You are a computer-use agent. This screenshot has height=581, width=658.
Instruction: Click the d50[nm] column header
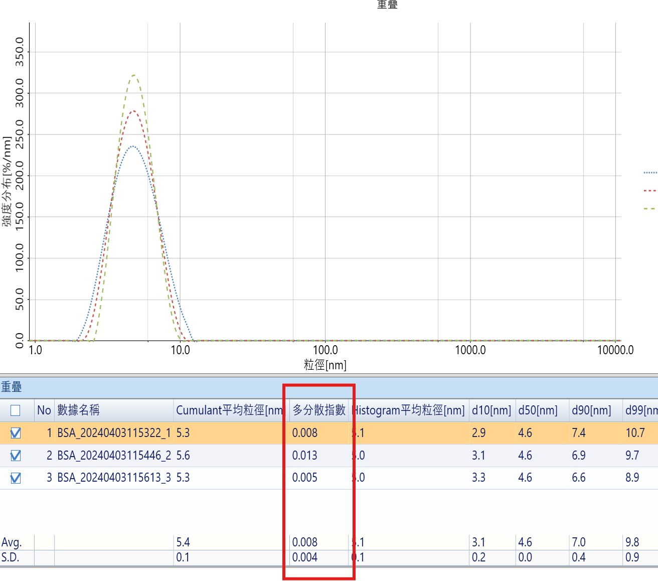click(538, 410)
